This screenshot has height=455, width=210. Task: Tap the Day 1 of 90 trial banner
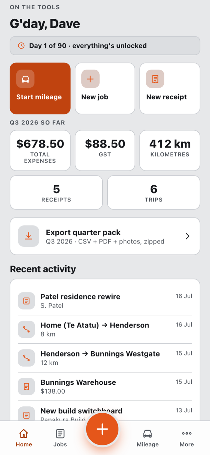point(105,46)
